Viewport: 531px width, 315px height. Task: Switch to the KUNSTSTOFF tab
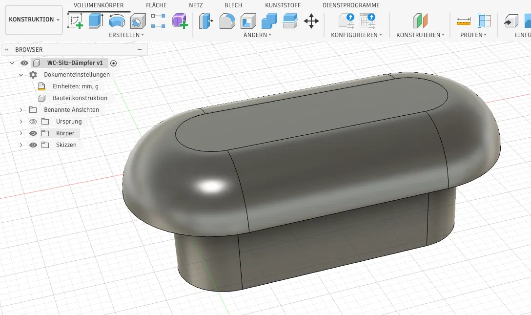283,5
